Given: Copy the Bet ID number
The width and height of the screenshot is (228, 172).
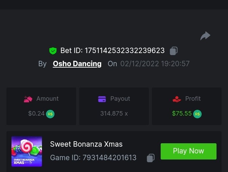Looking at the screenshot, I should (174, 51).
